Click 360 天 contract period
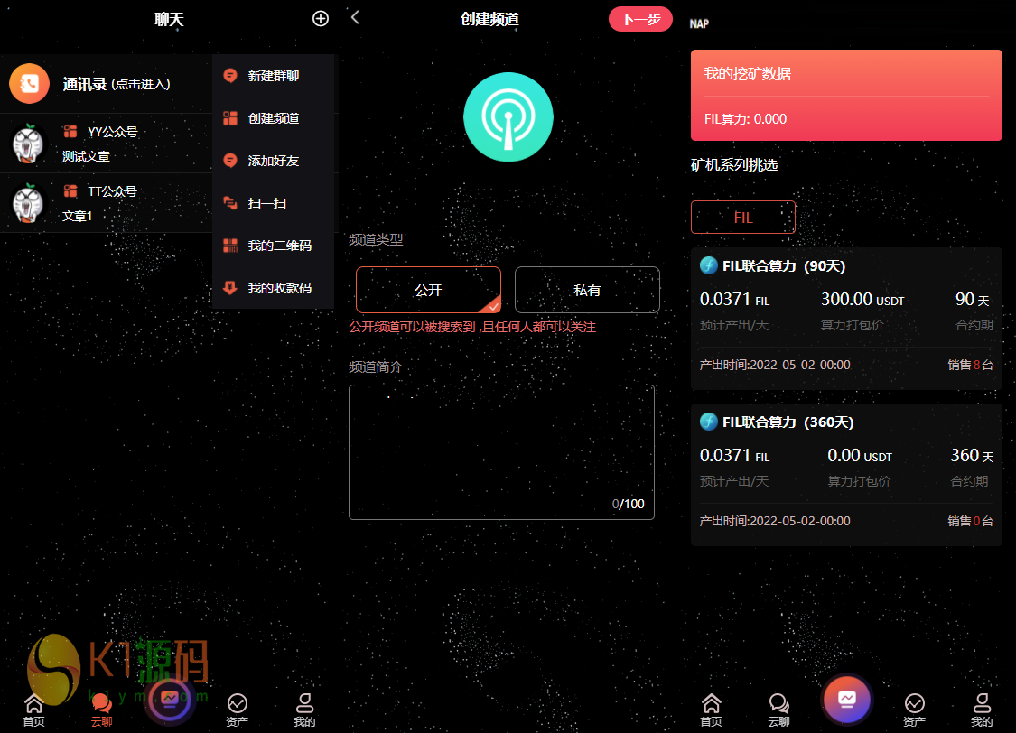 [972, 455]
